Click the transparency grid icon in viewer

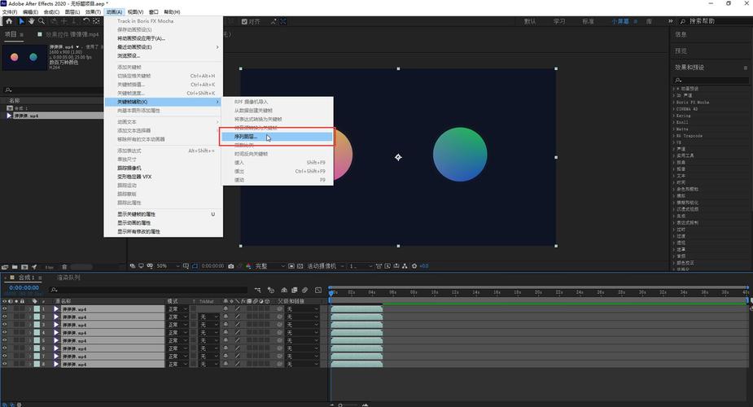[300, 266]
